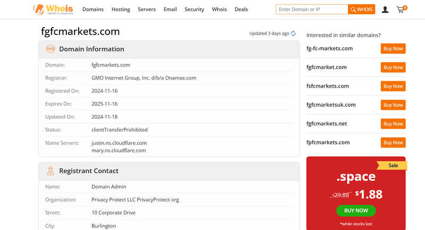Open the Domains menu
This screenshot has width=425, height=230.
[x=93, y=9]
